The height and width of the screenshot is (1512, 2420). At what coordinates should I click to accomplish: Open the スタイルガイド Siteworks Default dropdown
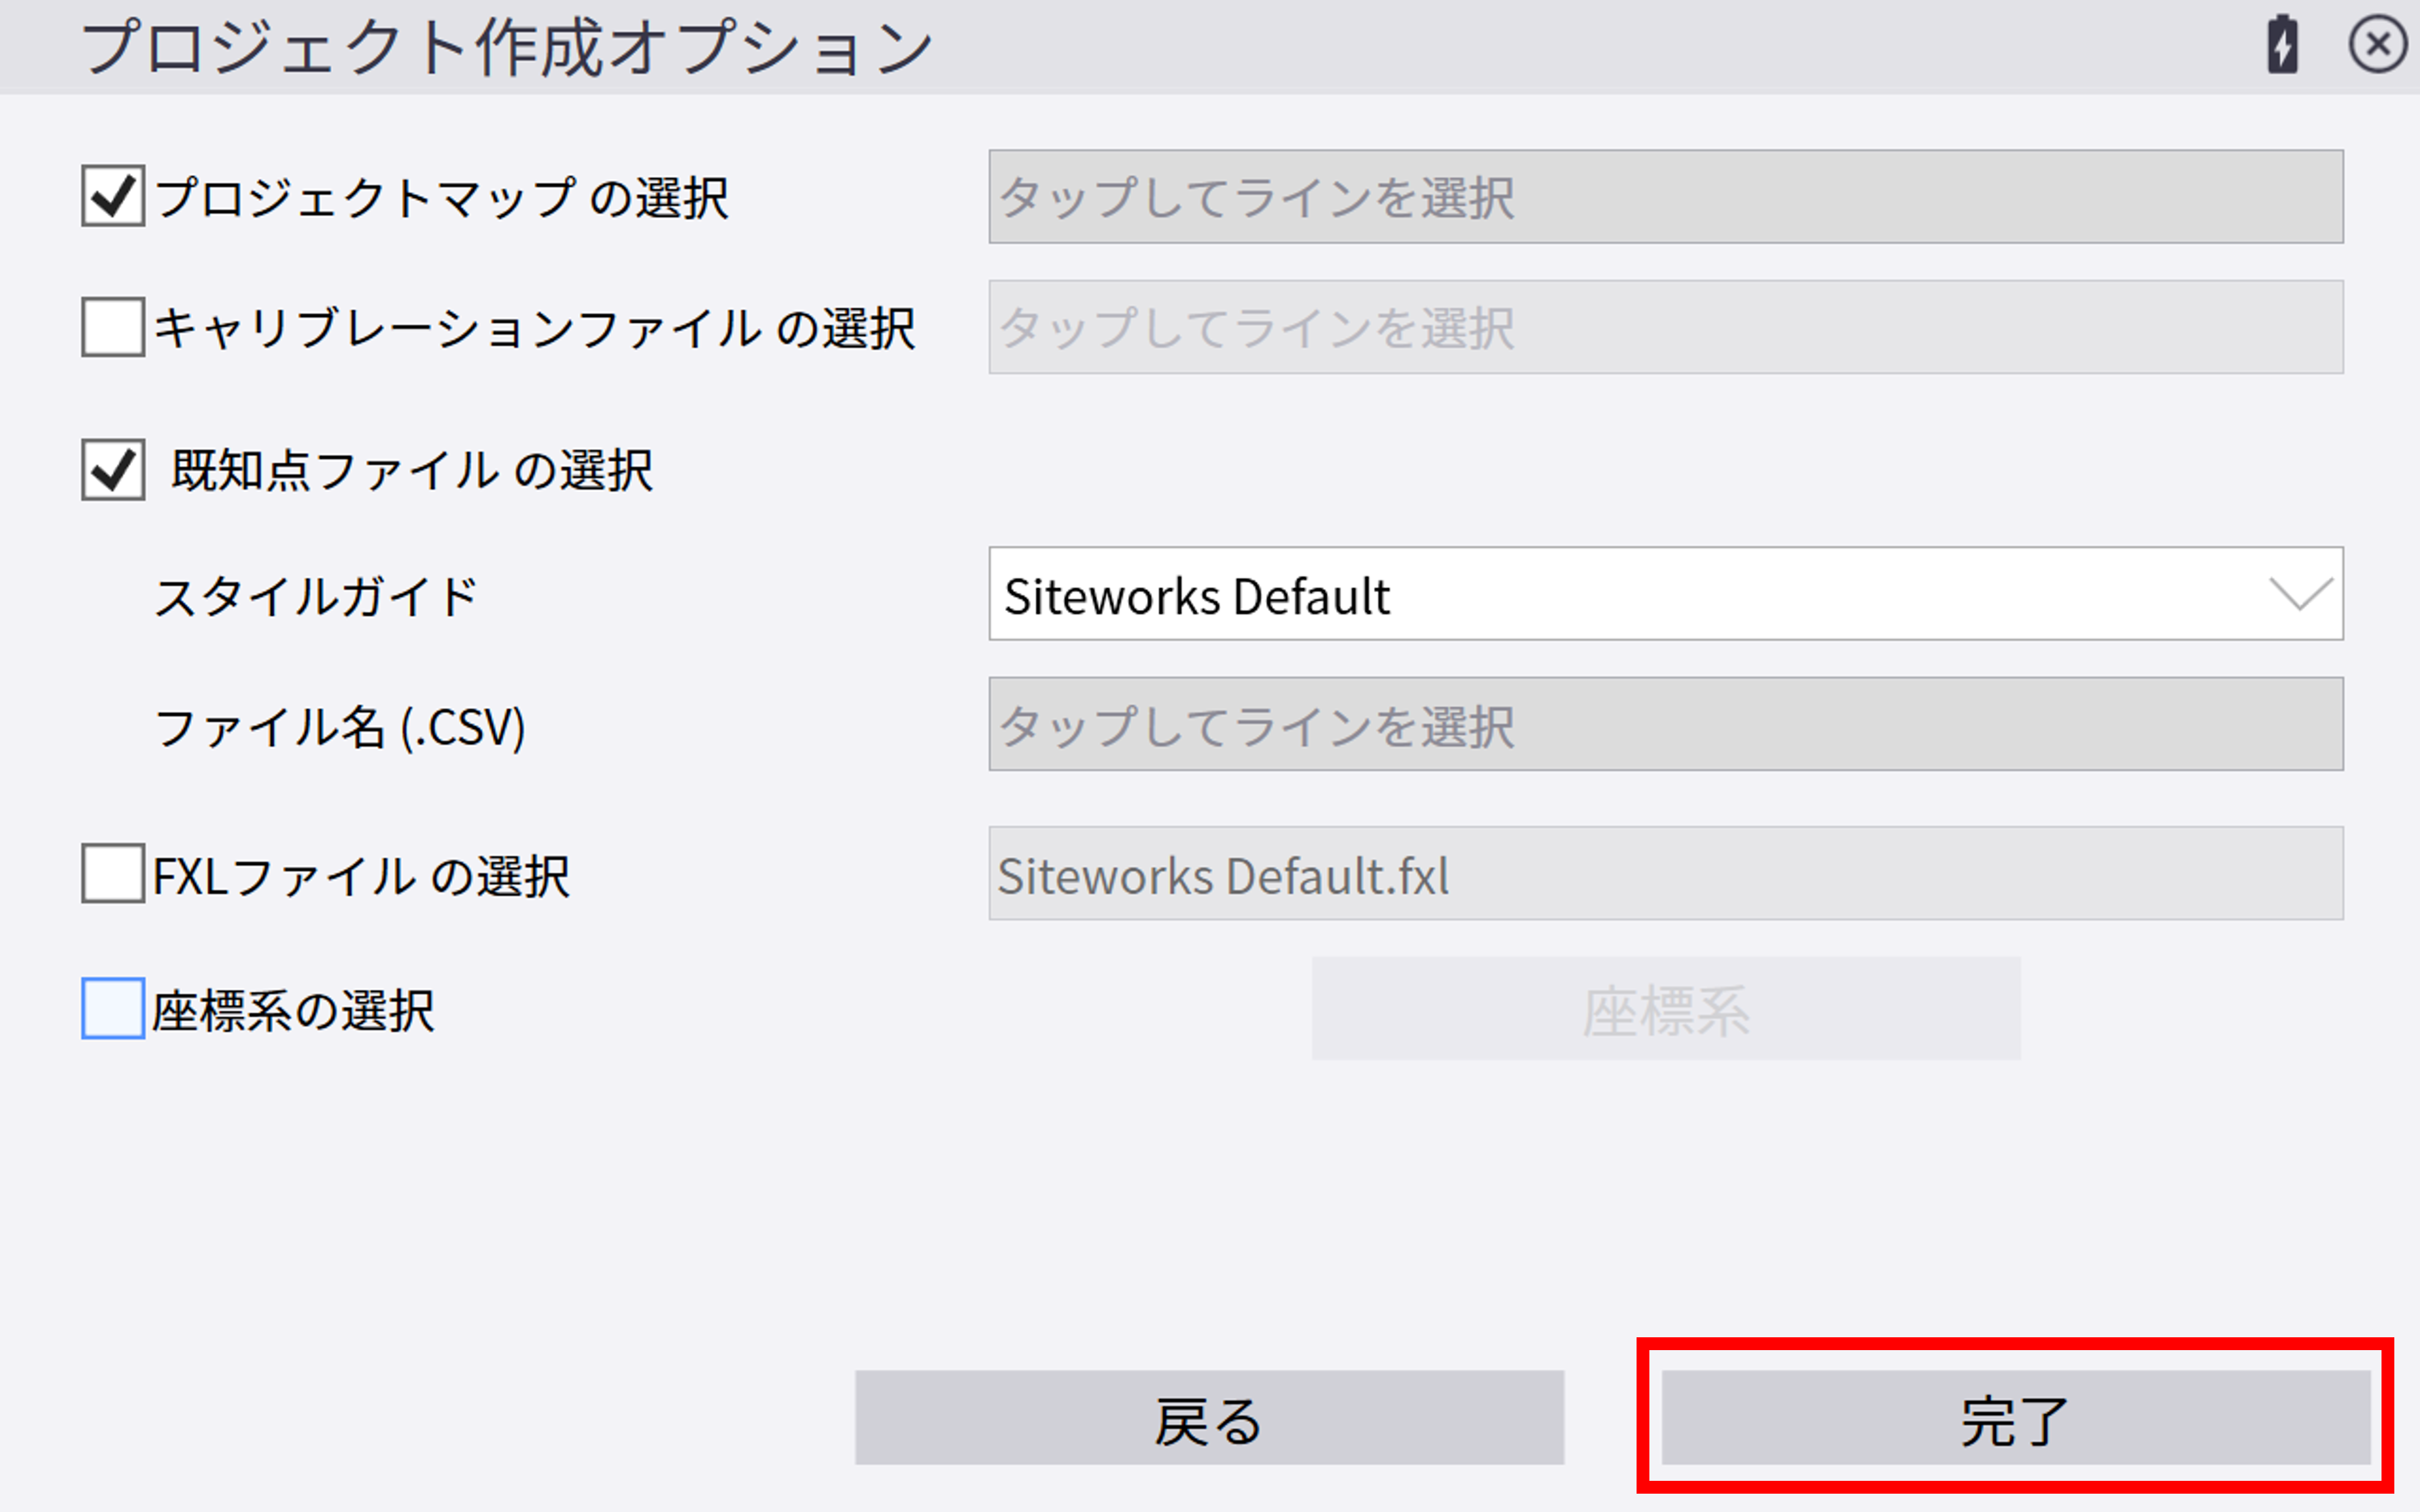(x=1664, y=594)
